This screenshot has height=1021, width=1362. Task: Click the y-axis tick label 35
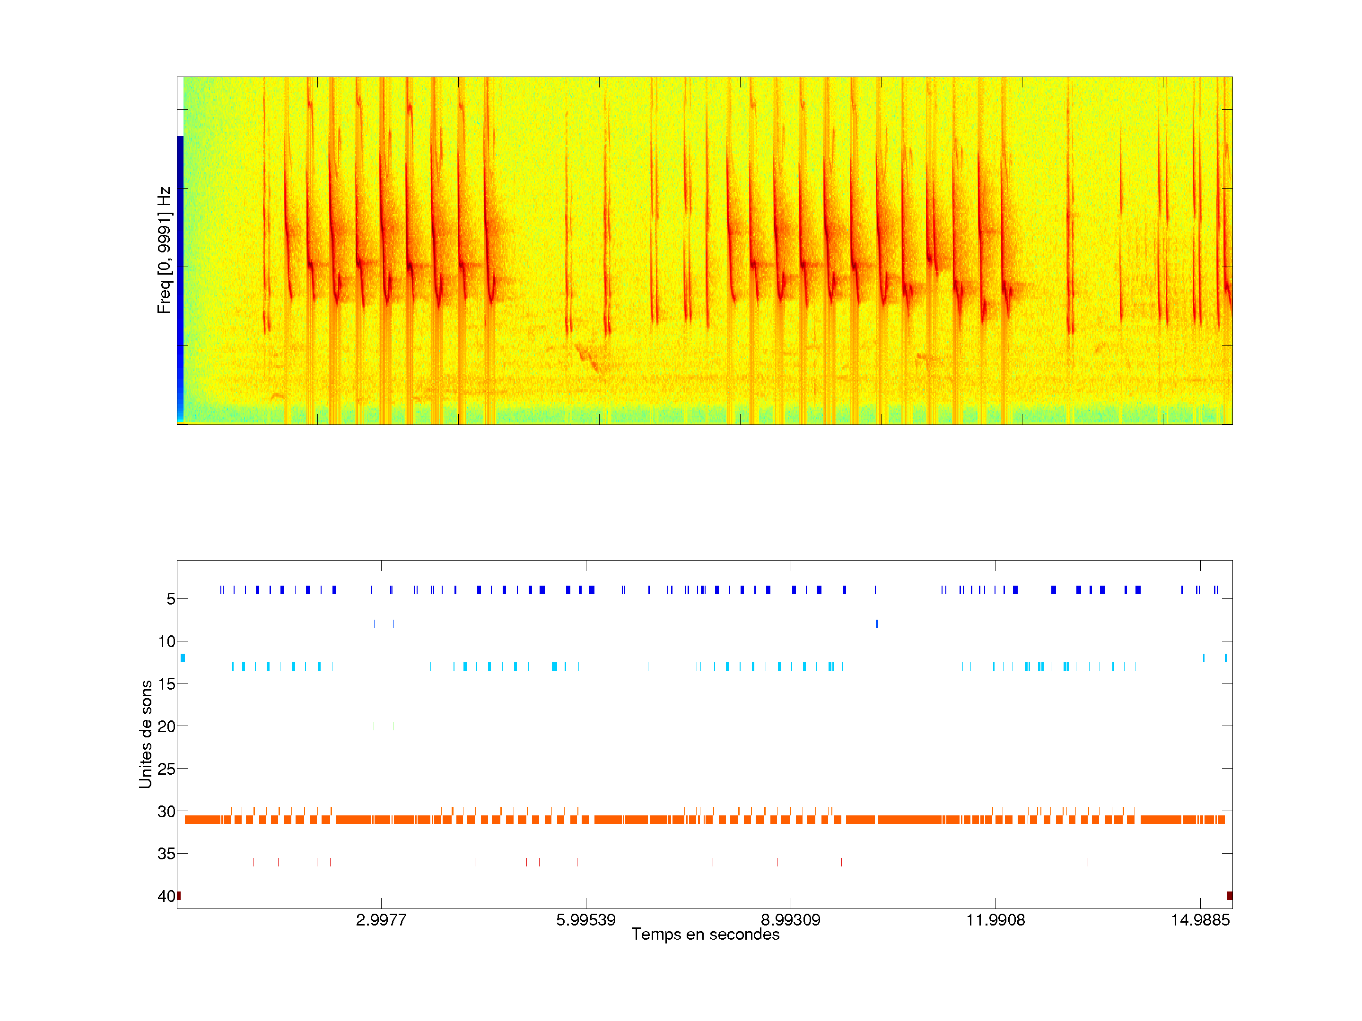point(166,854)
